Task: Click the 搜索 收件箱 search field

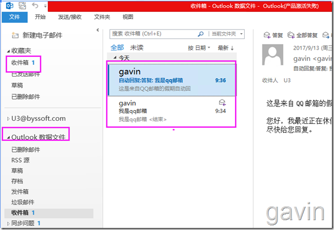Action: point(154,34)
